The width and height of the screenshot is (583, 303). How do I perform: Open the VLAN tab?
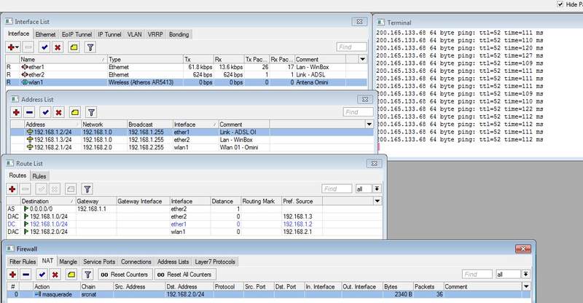pos(135,34)
